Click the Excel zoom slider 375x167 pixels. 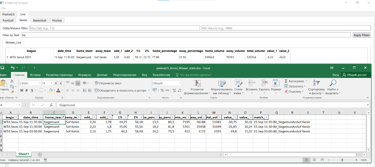coord(342,160)
